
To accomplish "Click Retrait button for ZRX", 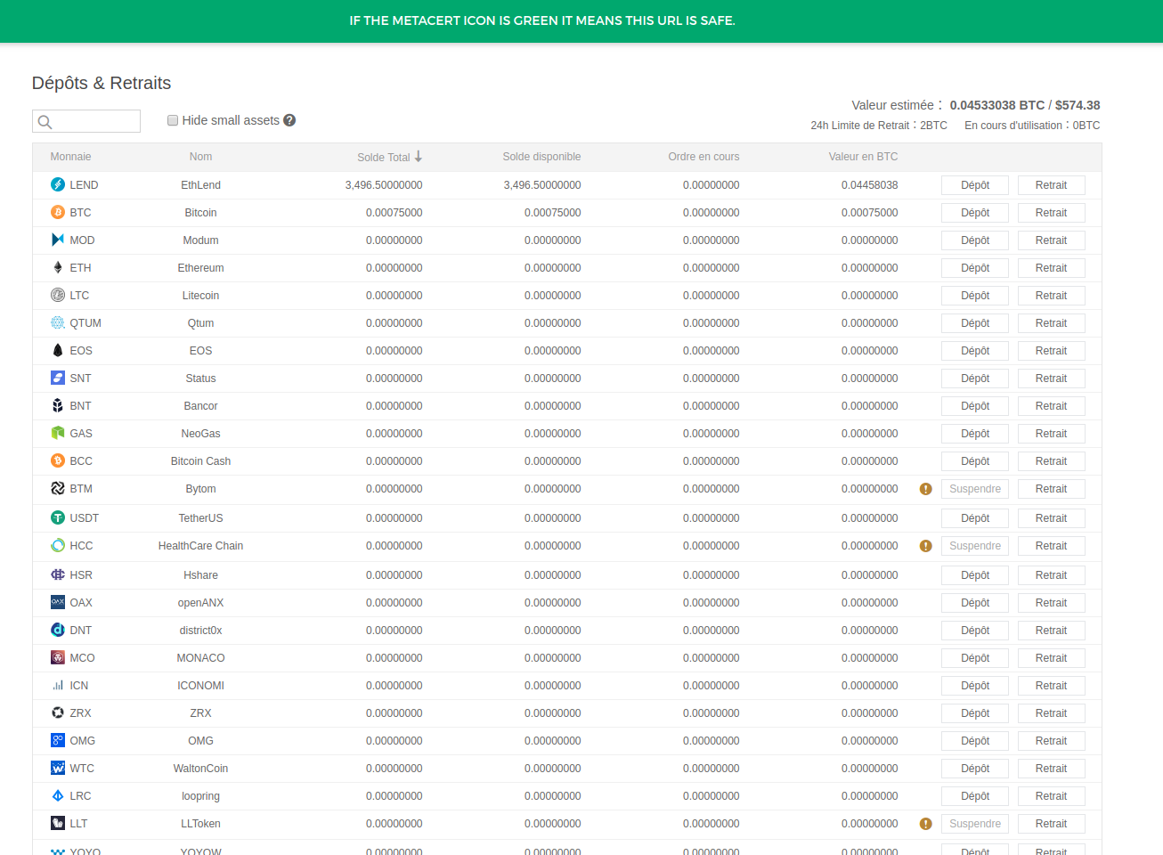I will click(1051, 713).
